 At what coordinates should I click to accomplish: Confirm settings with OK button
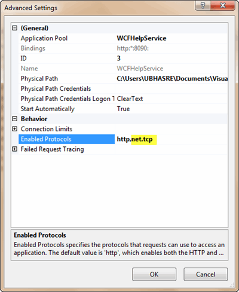[154, 274]
